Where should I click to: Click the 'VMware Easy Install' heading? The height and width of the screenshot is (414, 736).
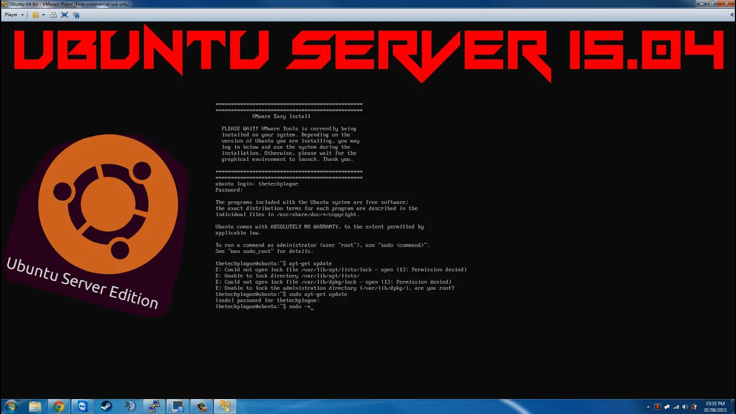tap(281, 116)
